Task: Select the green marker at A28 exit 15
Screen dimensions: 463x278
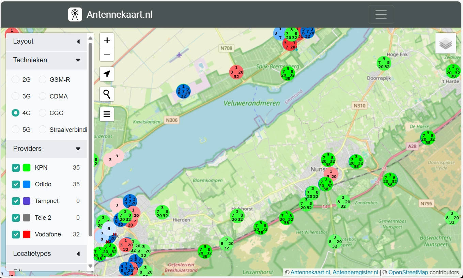Action: click(x=390, y=180)
